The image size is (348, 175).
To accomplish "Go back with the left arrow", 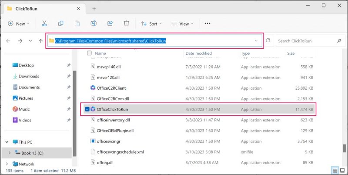I will pyautogui.click(x=8, y=41).
